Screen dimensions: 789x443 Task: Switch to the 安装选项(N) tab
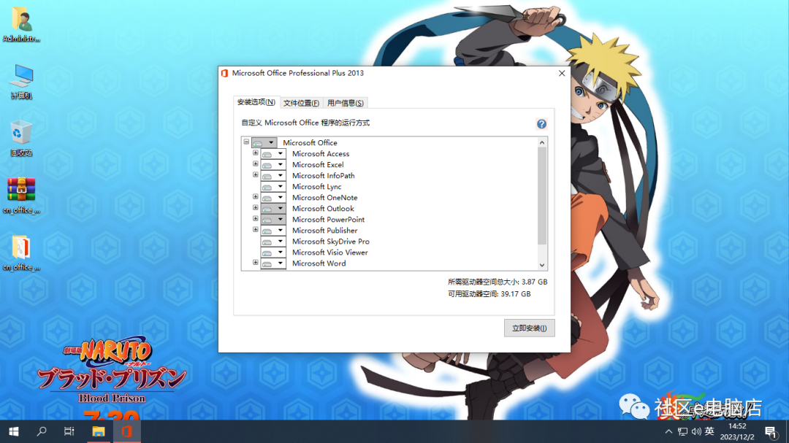click(x=256, y=102)
